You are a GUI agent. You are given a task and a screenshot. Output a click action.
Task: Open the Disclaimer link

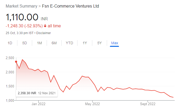[x=44, y=33]
